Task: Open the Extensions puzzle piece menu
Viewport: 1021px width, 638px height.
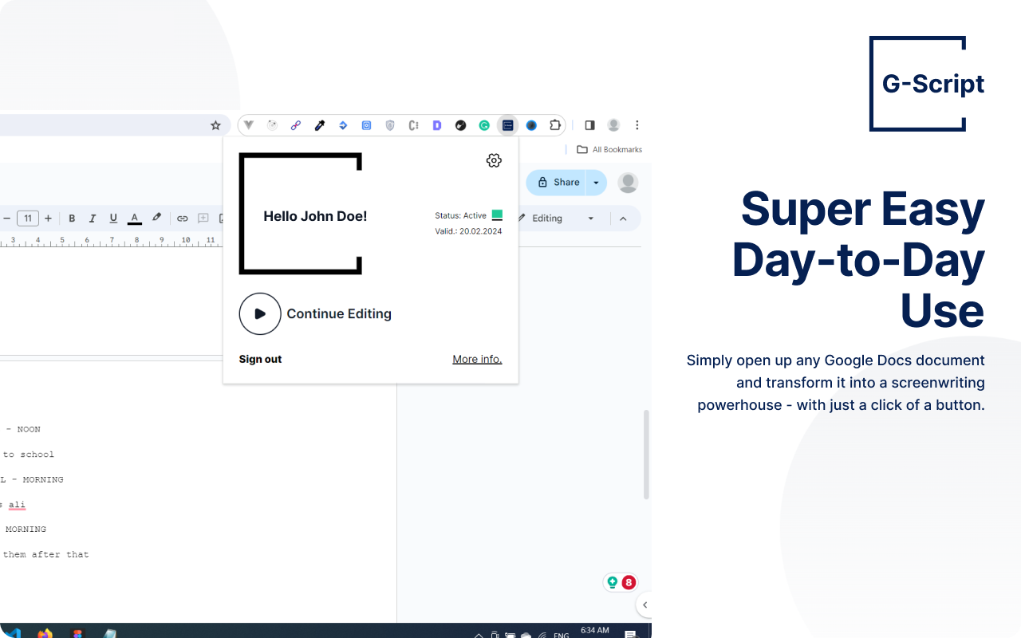Action: click(x=555, y=125)
